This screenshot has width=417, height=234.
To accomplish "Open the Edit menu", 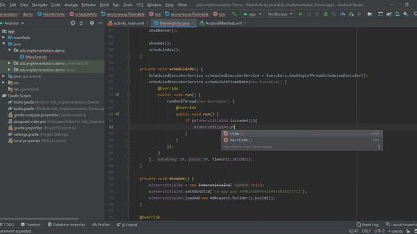I will click(12, 5).
